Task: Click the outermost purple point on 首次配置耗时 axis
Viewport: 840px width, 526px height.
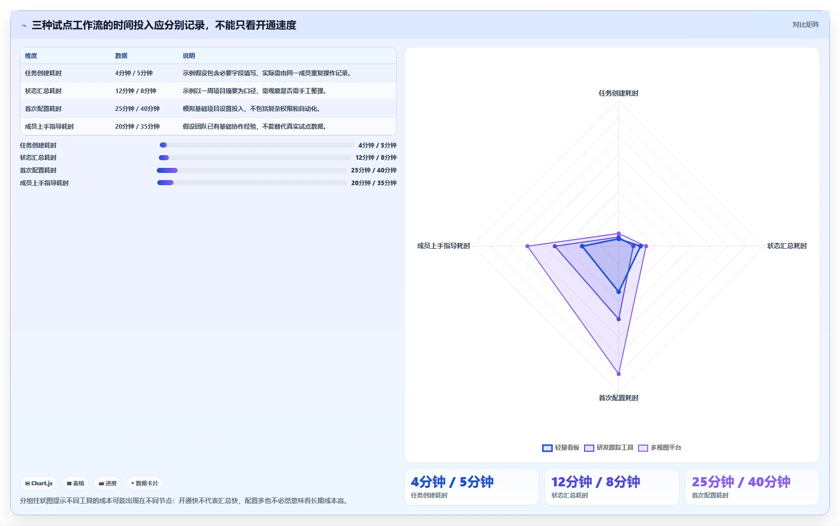Action: point(619,374)
